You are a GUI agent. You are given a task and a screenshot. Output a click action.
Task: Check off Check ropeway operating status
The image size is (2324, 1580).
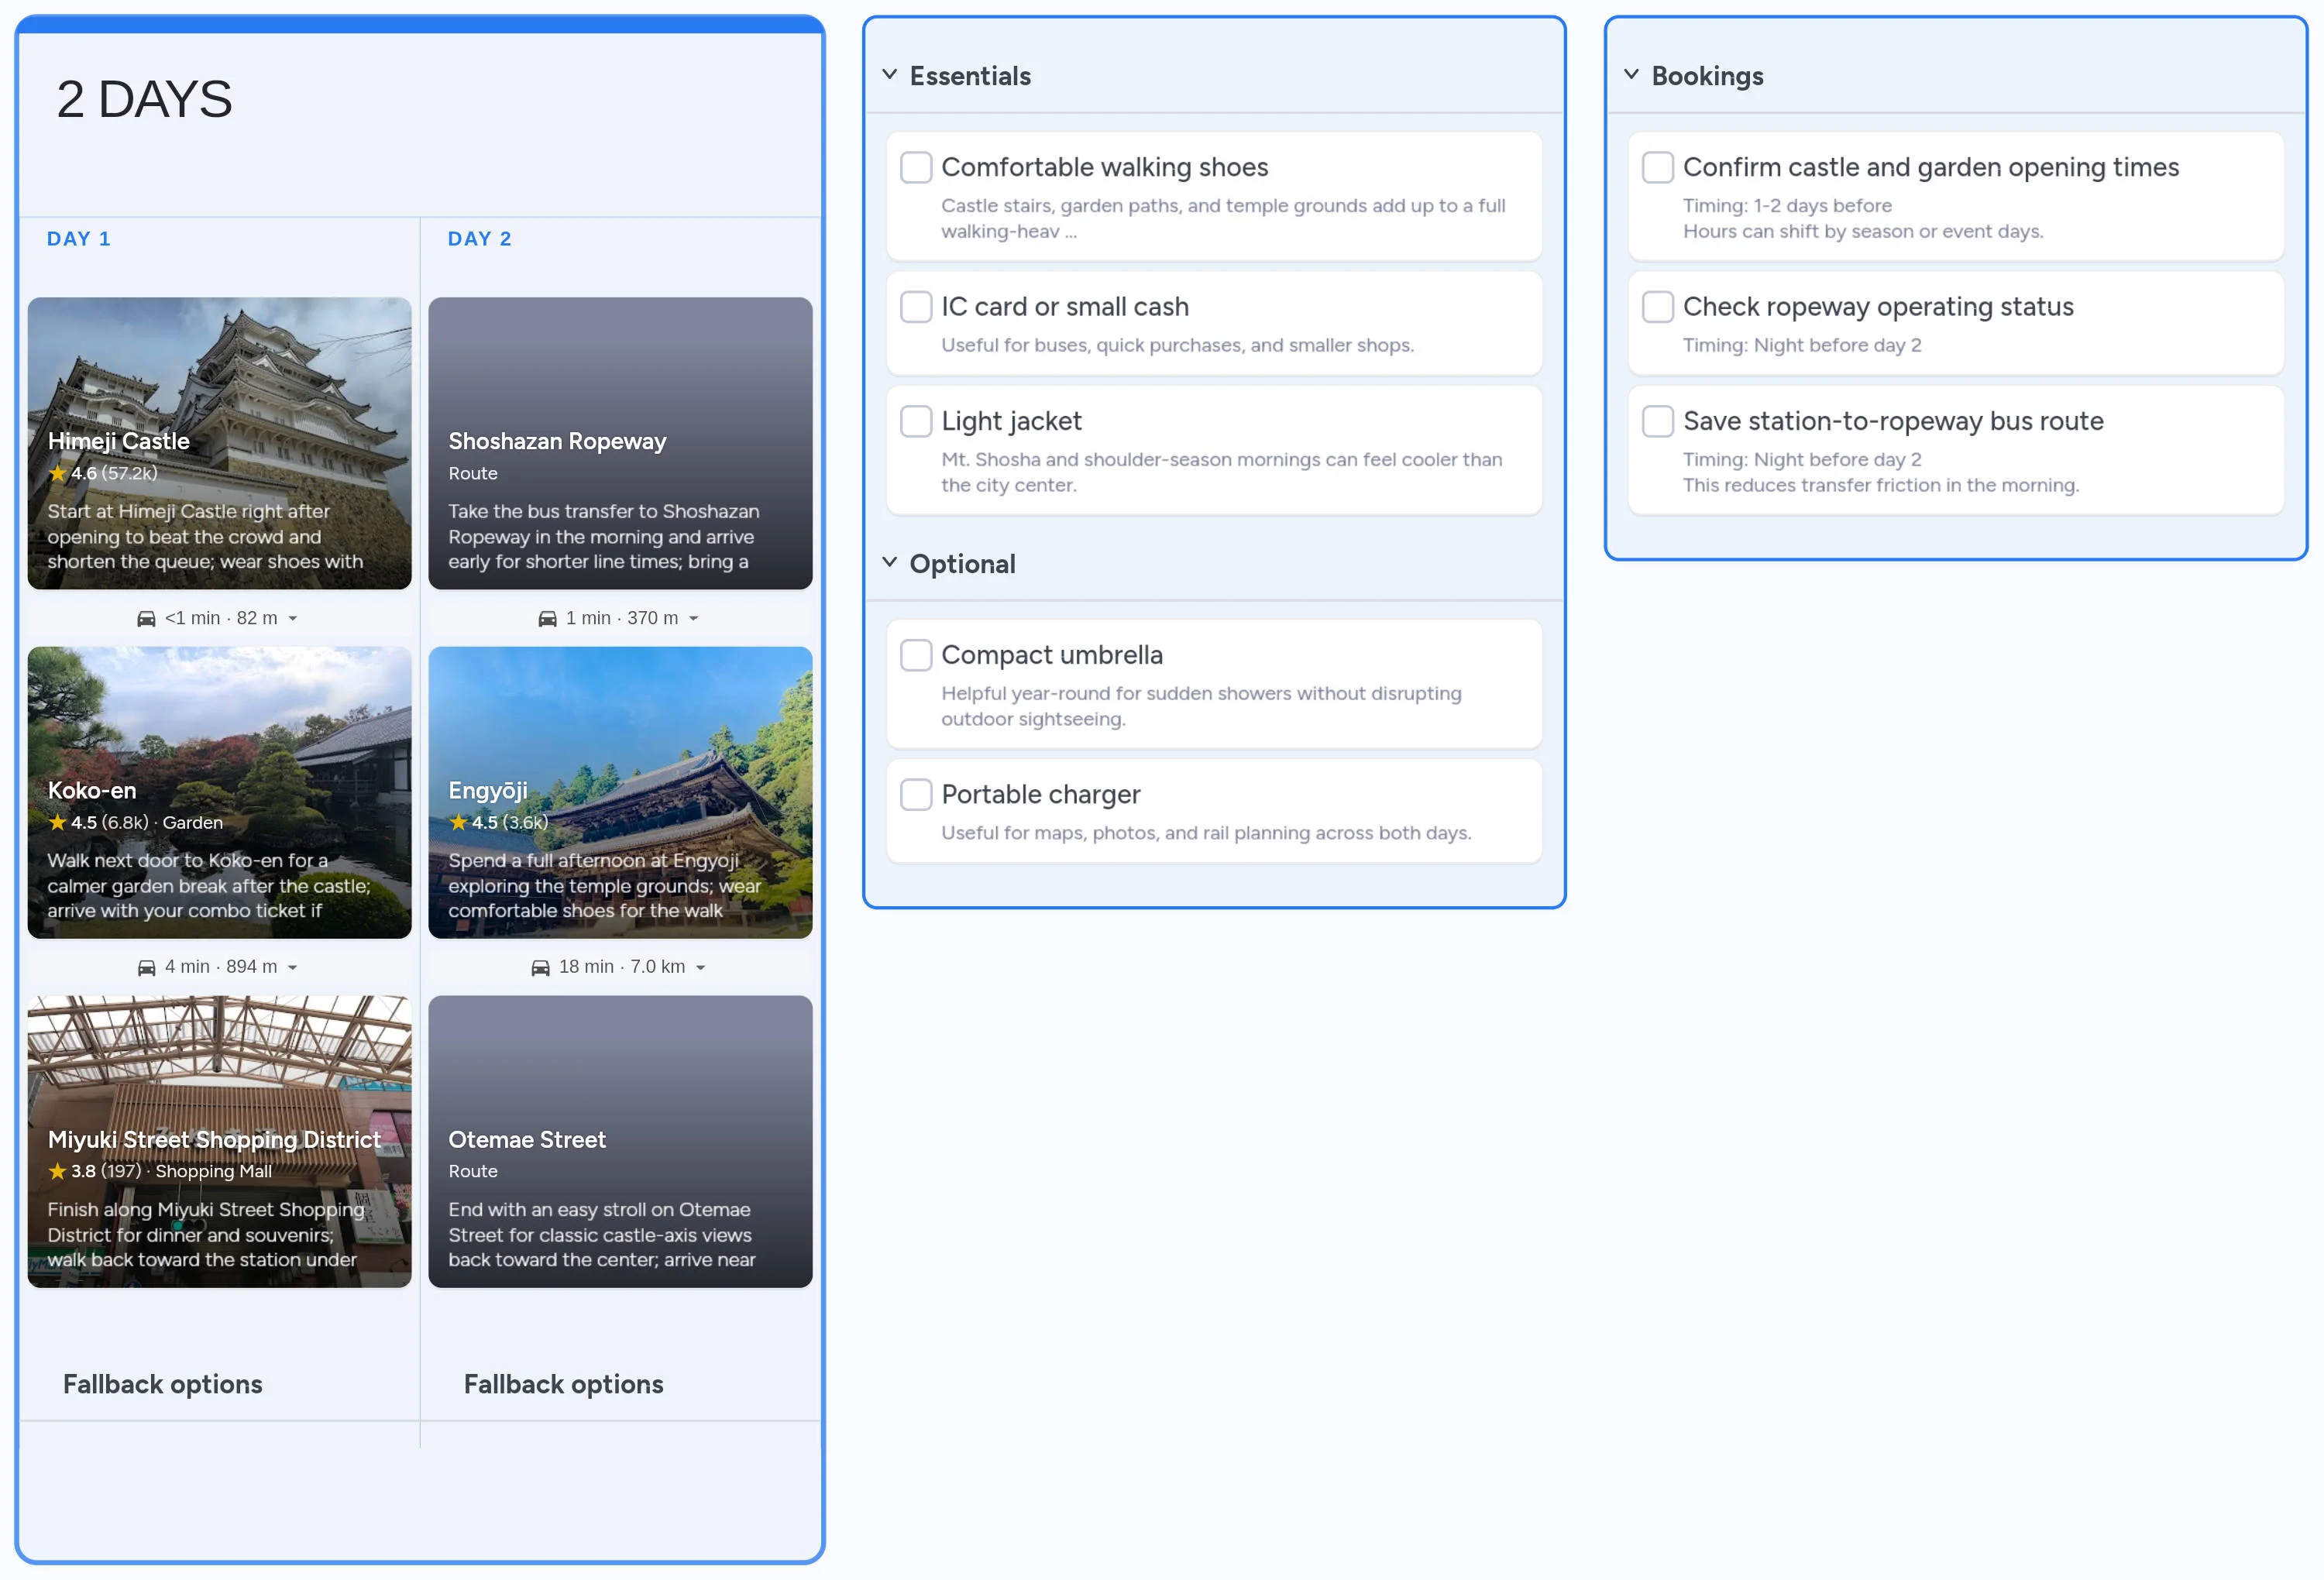[x=1657, y=307]
